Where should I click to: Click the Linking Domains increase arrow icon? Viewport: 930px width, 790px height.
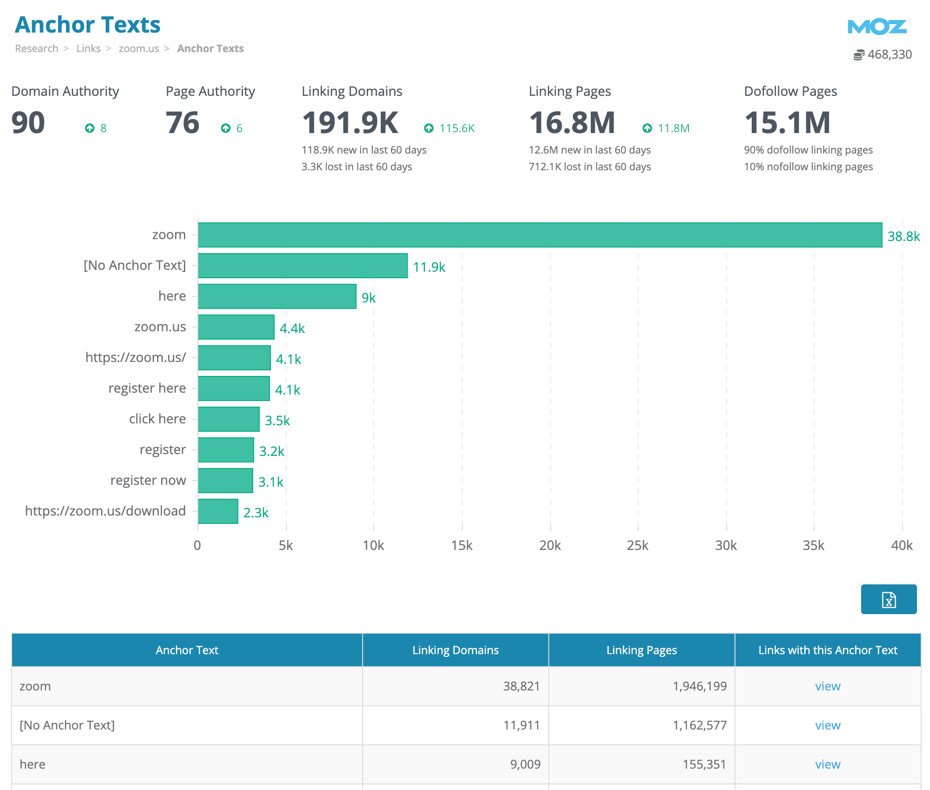(x=429, y=128)
